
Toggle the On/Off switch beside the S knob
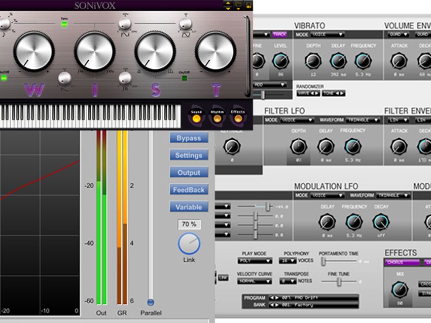(x=184, y=77)
